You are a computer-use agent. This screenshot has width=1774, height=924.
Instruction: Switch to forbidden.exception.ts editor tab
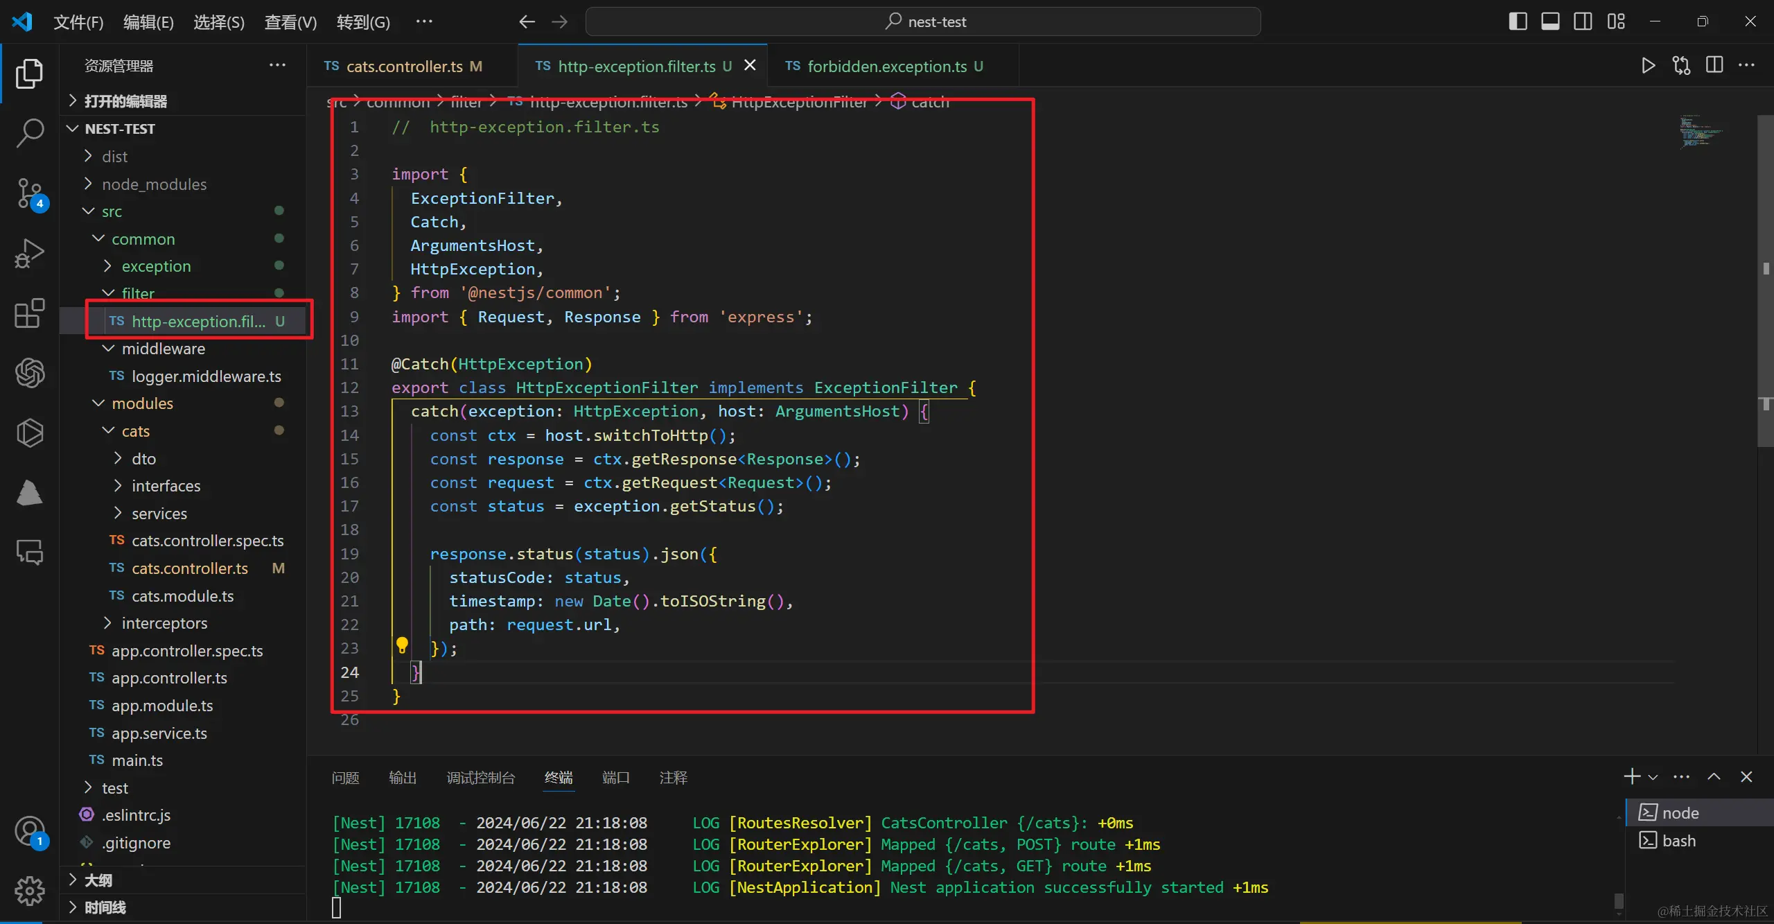[x=893, y=67]
